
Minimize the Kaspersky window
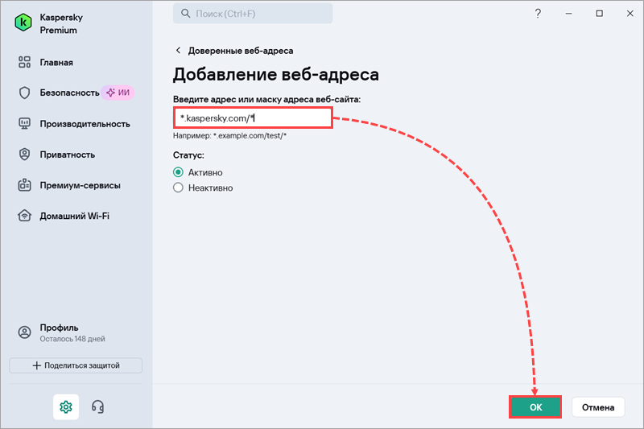[x=568, y=14]
